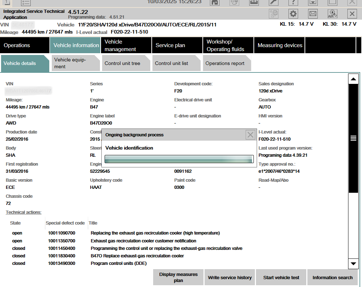Open the Measuring devices tab

click(279, 45)
